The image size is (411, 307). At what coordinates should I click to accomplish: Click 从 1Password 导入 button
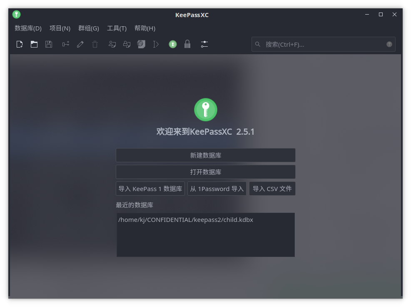click(217, 189)
